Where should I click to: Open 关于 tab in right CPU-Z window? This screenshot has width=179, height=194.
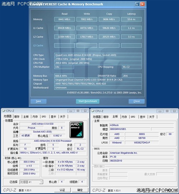click(x=152, y=117)
